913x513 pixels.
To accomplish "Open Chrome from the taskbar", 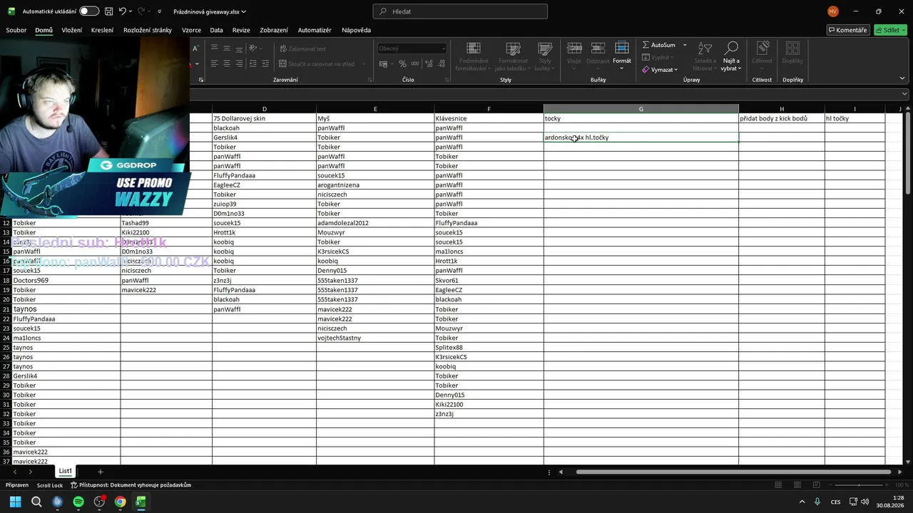I will [120, 502].
